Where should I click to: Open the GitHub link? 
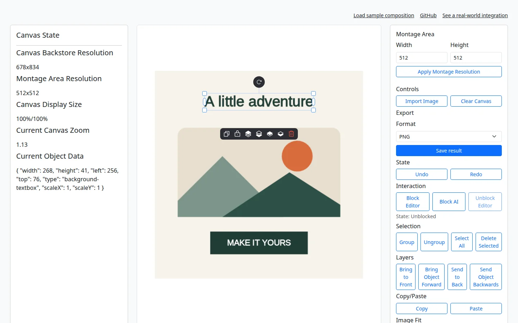[x=428, y=15]
